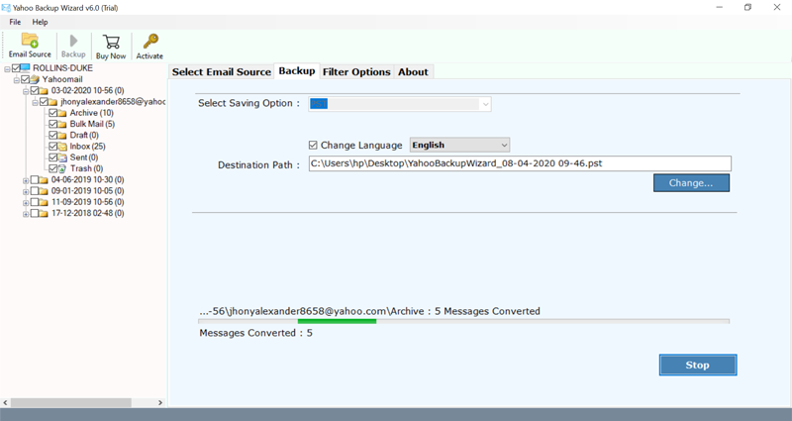Click the jhonyalexander8658 account folder icon
This screenshot has width=792, height=421.
pos(53,102)
